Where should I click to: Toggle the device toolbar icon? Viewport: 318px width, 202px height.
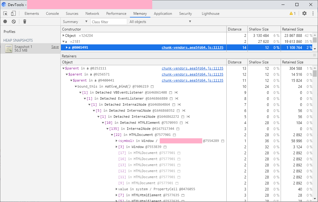tap(13, 14)
